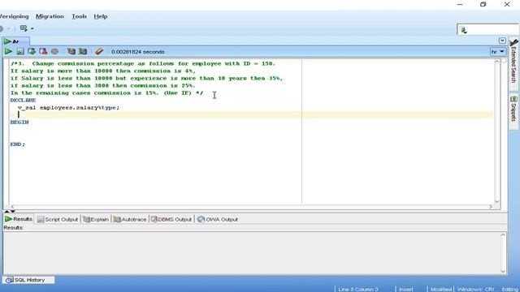Viewport: 520px width, 292px height.
Task: Open the Migration menu
Action: point(50,16)
